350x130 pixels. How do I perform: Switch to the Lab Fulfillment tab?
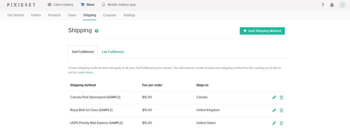tap(113, 52)
